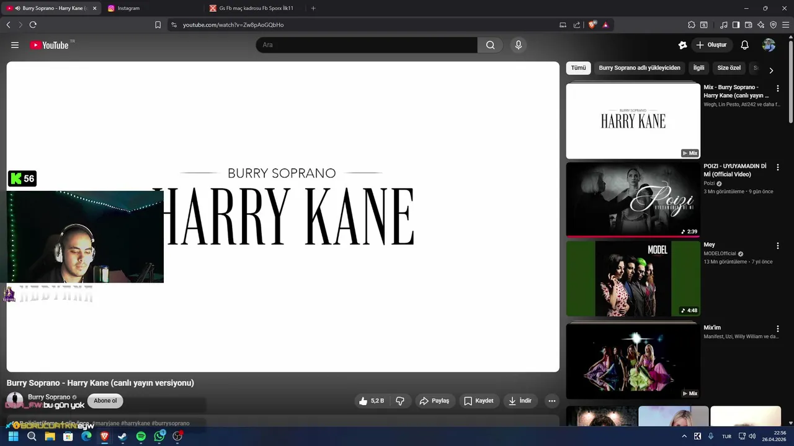Click the page vertical scrollbar
The height and width of the screenshot is (446, 794).
[791, 81]
